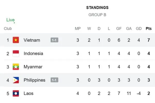Open Vietnam's live 1-1 score badge
This screenshot has height=103, width=155.
tap(54, 40)
